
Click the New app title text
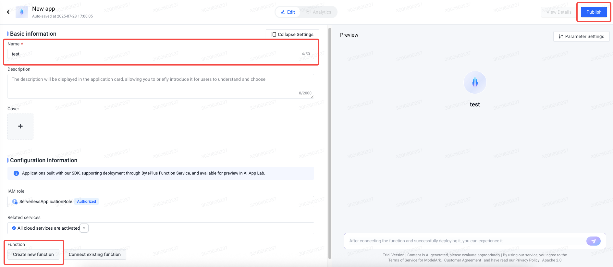pos(43,9)
